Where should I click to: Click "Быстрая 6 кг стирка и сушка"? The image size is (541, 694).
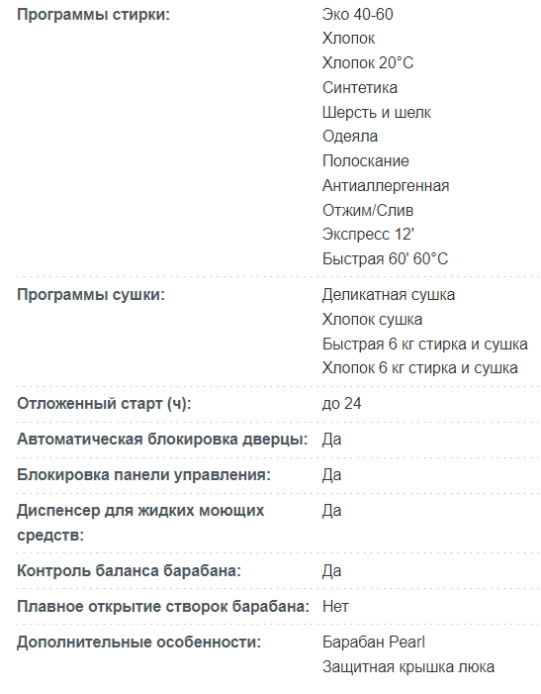point(424,344)
